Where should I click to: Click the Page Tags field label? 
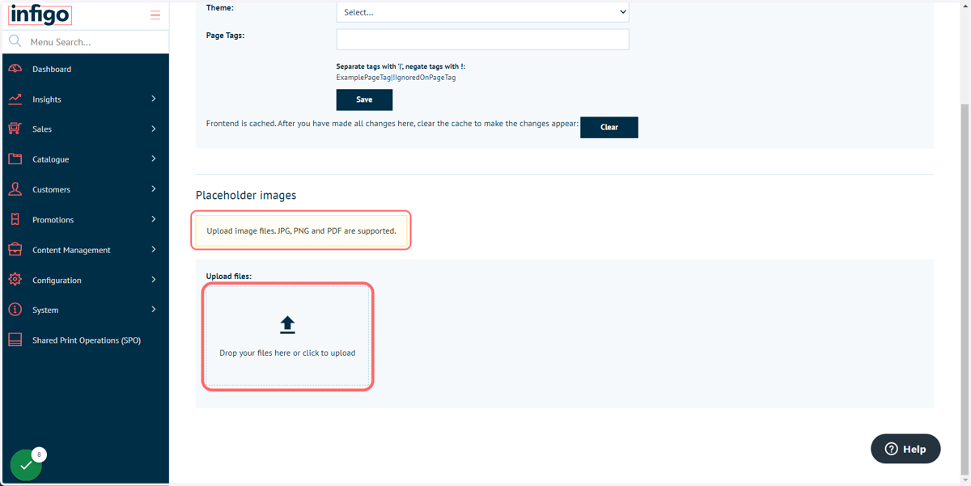tap(225, 36)
